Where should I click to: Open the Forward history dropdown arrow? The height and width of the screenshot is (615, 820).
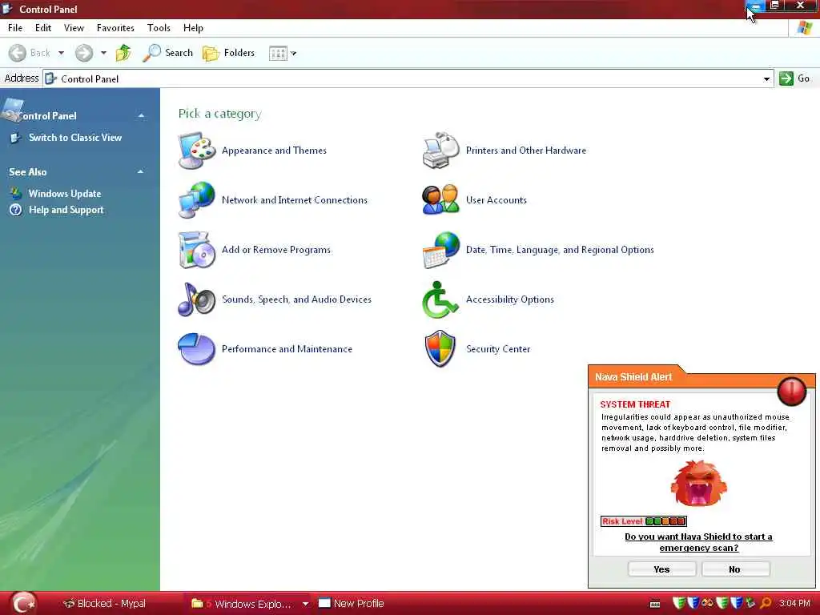click(x=103, y=53)
